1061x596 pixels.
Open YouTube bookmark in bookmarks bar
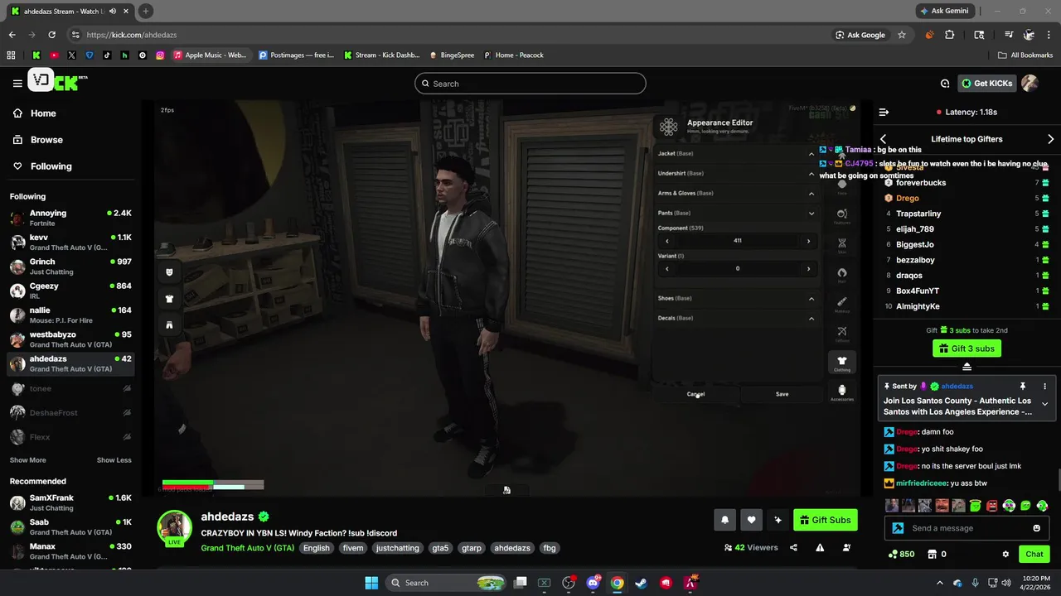pyautogui.click(x=54, y=55)
